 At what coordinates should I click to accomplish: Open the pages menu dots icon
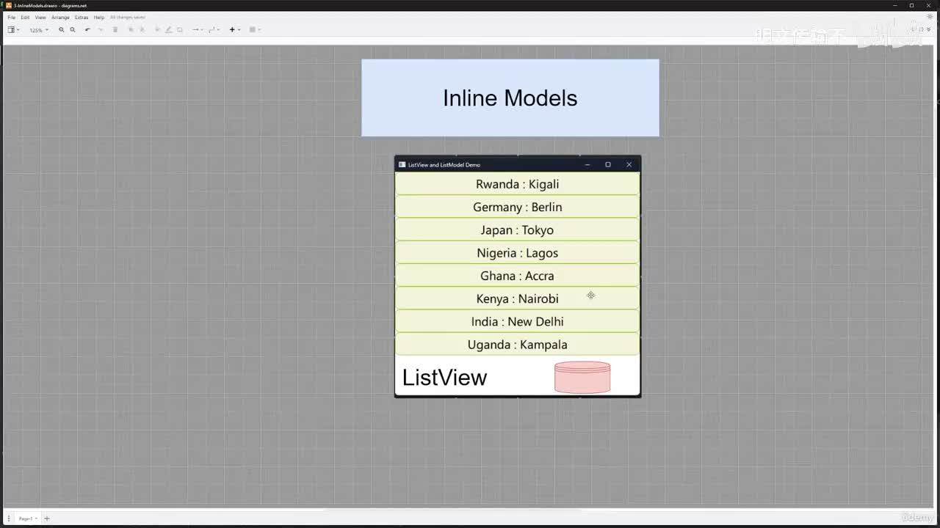pos(9,518)
